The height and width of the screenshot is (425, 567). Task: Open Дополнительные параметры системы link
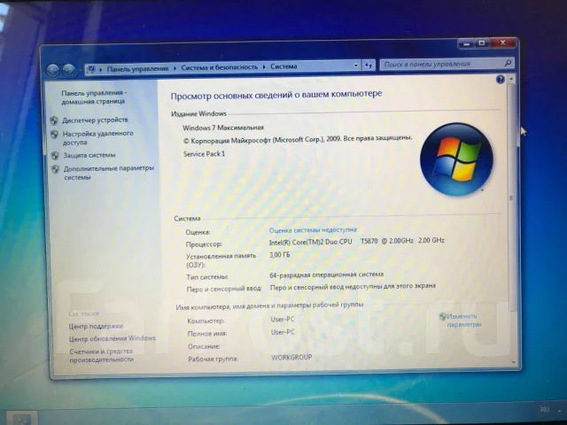[x=109, y=173]
